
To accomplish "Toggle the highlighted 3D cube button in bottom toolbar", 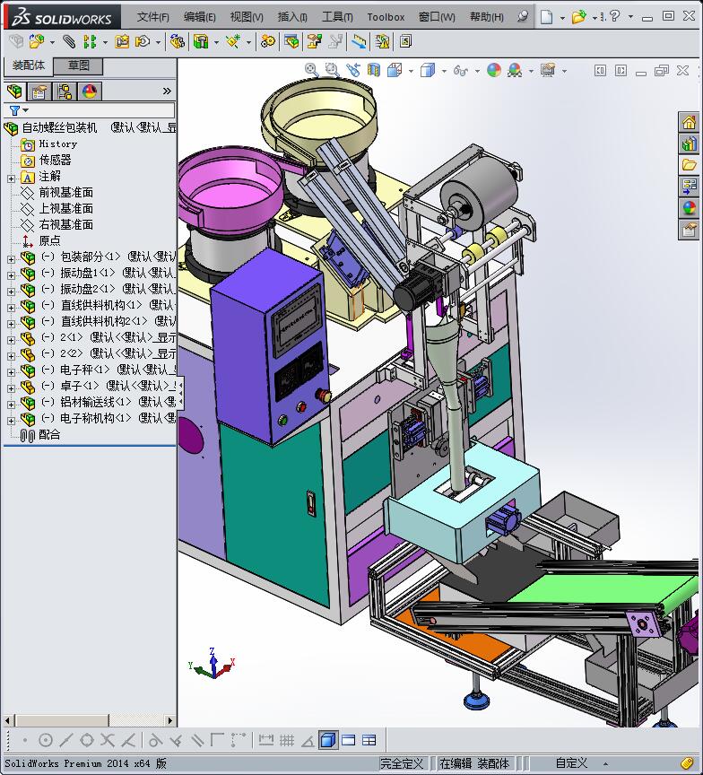I will click(x=328, y=740).
